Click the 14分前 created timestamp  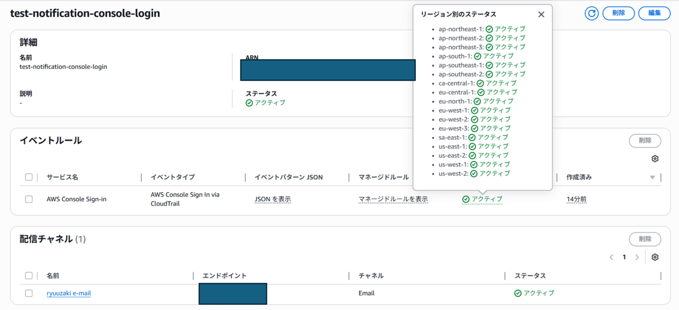tap(576, 199)
